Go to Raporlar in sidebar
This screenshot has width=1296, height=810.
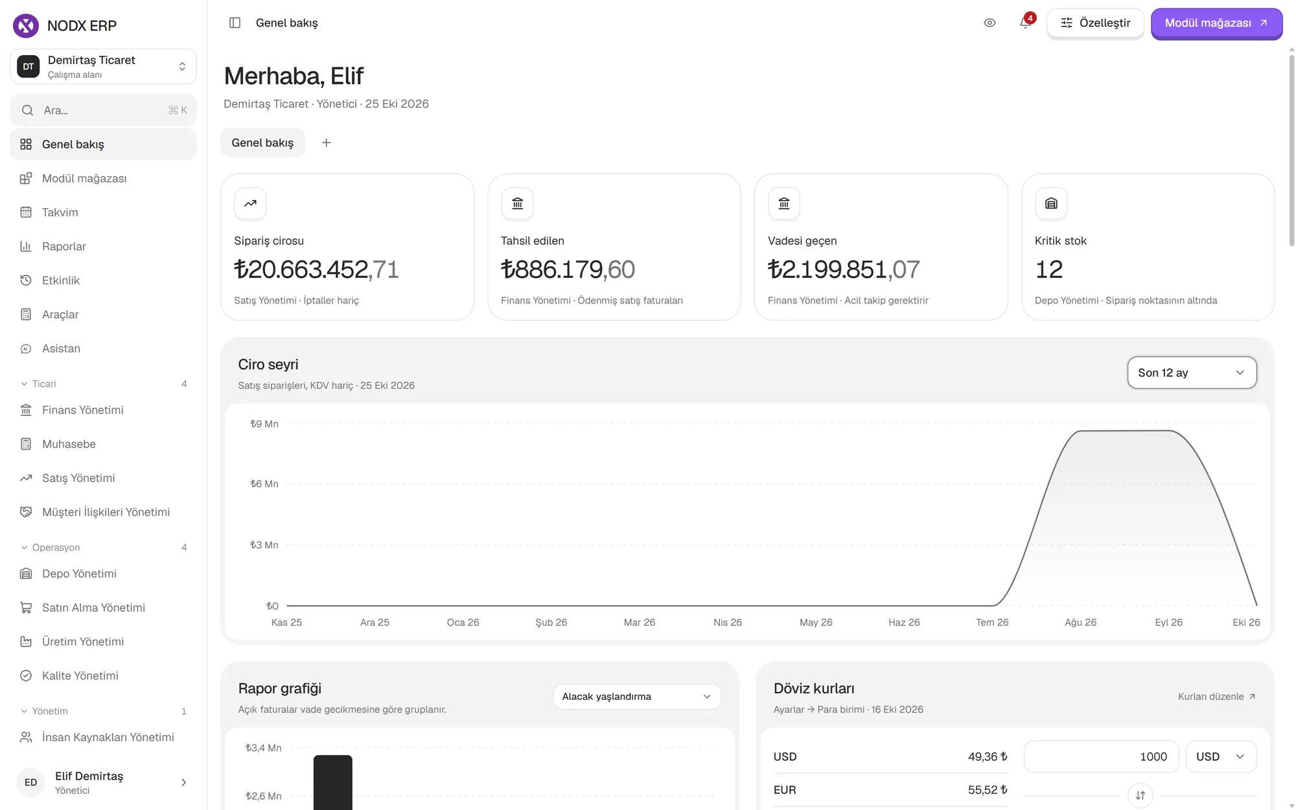point(103,246)
